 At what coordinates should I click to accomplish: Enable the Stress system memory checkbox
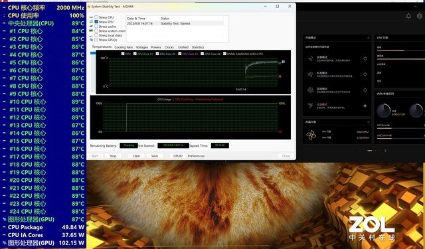pos(96,31)
